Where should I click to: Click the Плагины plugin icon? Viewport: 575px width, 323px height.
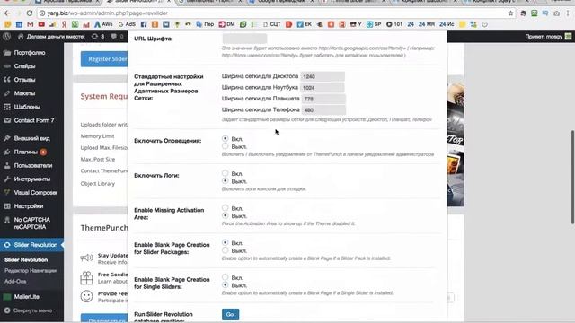coord(7,152)
